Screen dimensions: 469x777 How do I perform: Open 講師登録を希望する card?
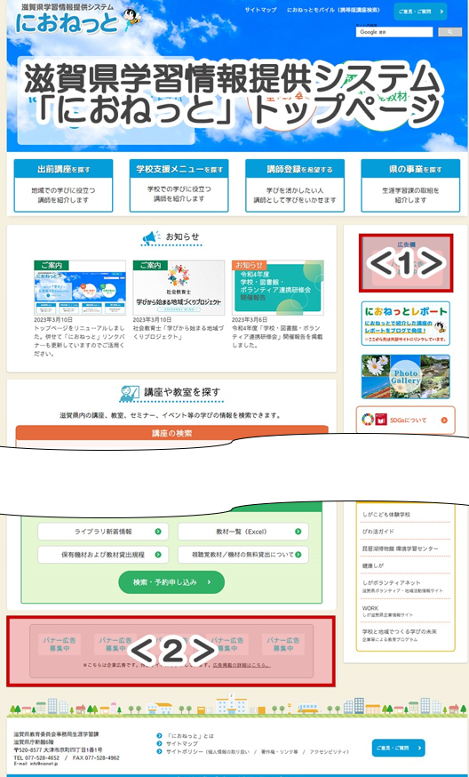(295, 185)
